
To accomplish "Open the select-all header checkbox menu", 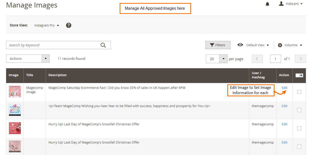I will 301,75.
